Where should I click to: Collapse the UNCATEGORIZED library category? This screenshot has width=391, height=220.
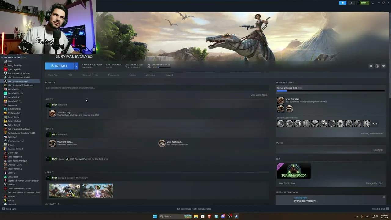coord(2,57)
